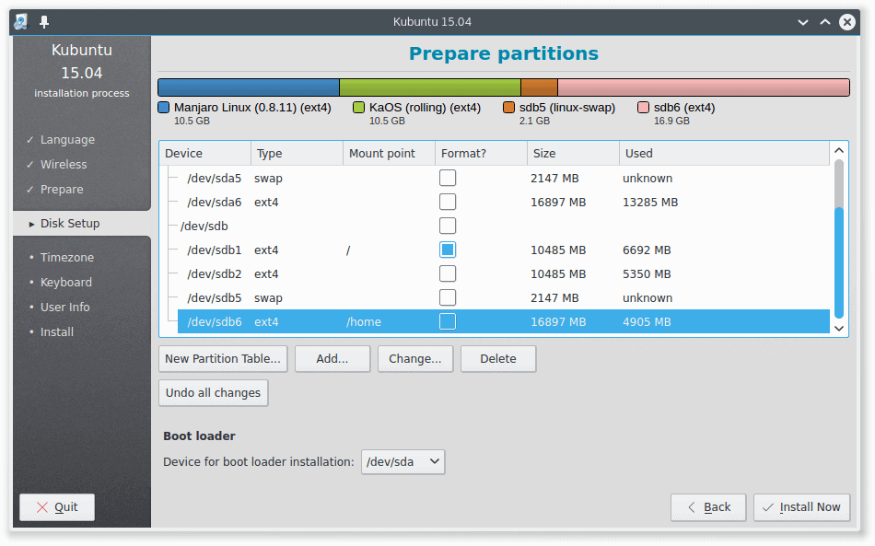The width and height of the screenshot is (875, 546).
Task: Toggle the format checkbox for /dev/sdb2
Action: 448,273
